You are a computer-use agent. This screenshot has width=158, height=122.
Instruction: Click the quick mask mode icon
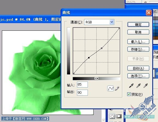[x=119, y=116]
